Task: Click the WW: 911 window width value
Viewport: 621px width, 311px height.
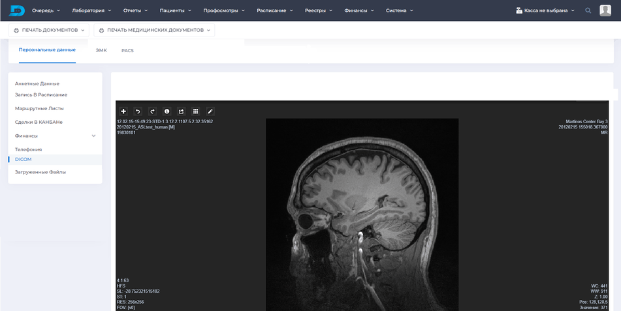Action: [599, 291]
